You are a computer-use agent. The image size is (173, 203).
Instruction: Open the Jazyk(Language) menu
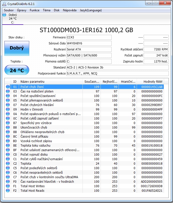click(x=91, y=10)
